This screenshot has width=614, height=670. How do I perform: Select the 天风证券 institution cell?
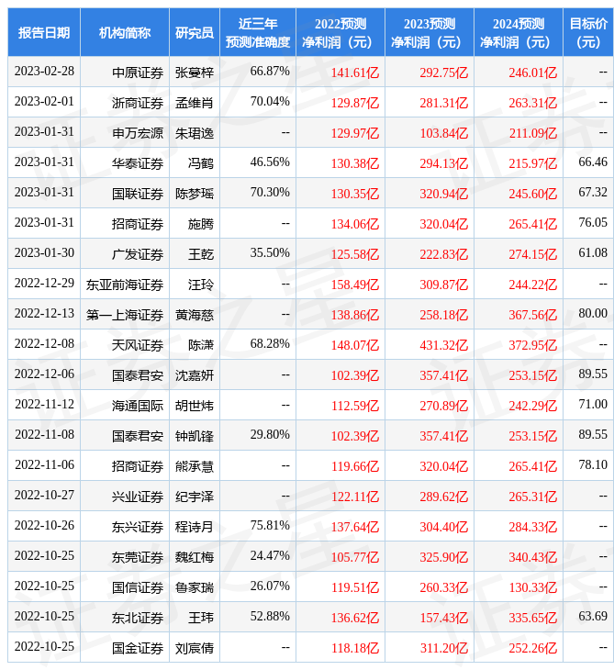point(138,344)
